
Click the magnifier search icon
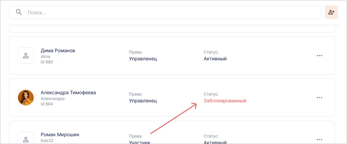pos(19,12)
